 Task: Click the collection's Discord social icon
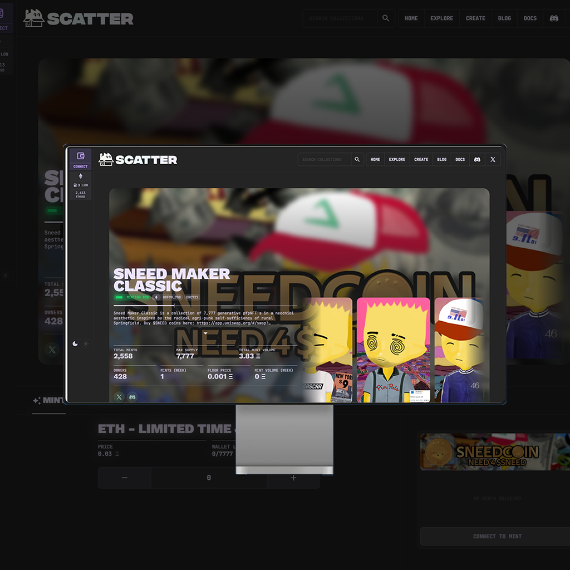(132, 397)
